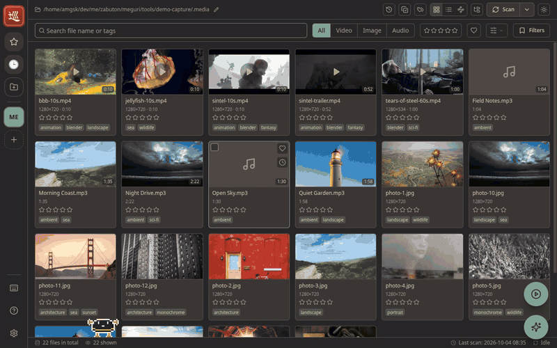Select the ME library badge
This screenshot has height=348, width=557.
[x=14, y=117]
